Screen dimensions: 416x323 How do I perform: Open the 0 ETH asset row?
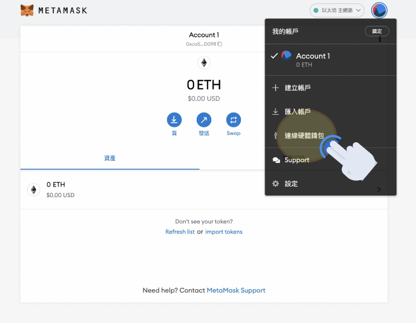[x=204, y=189]
